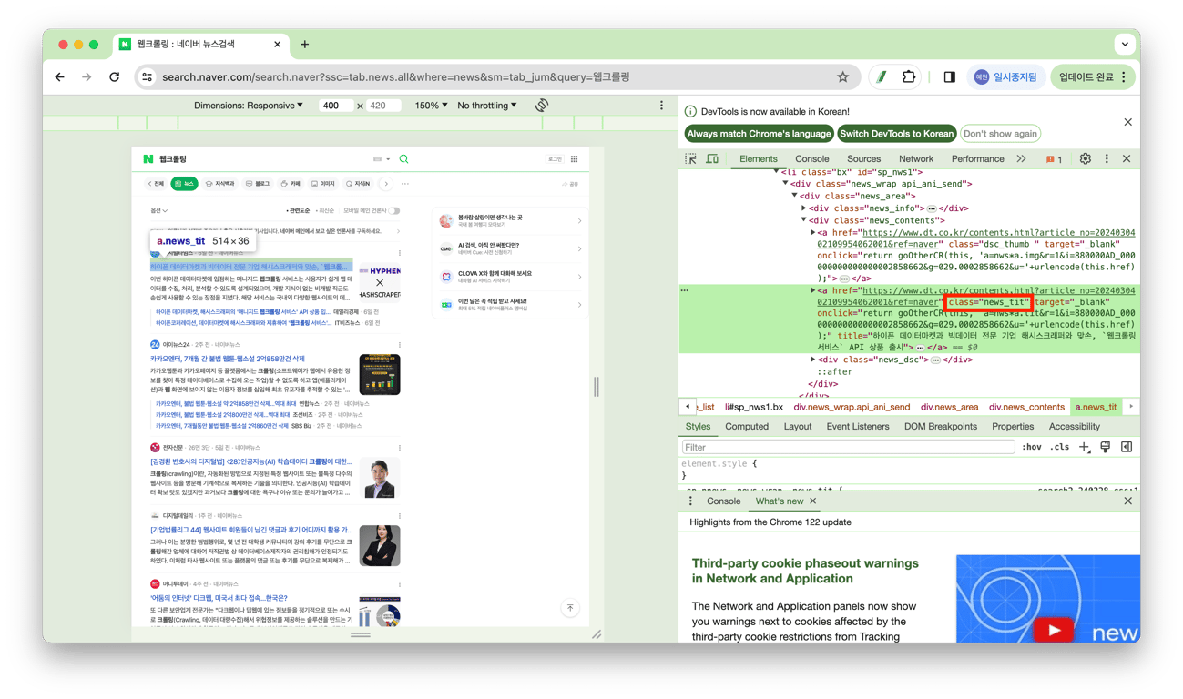Toggle the rendering emulations brush icon

(1105, 447)
